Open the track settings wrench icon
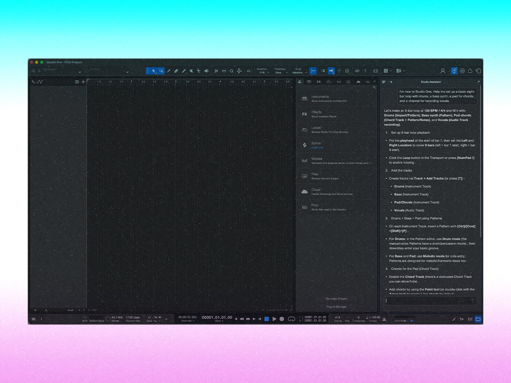Image resolution: width=511 pixels, height=383 pixels. tap(33, 82)
